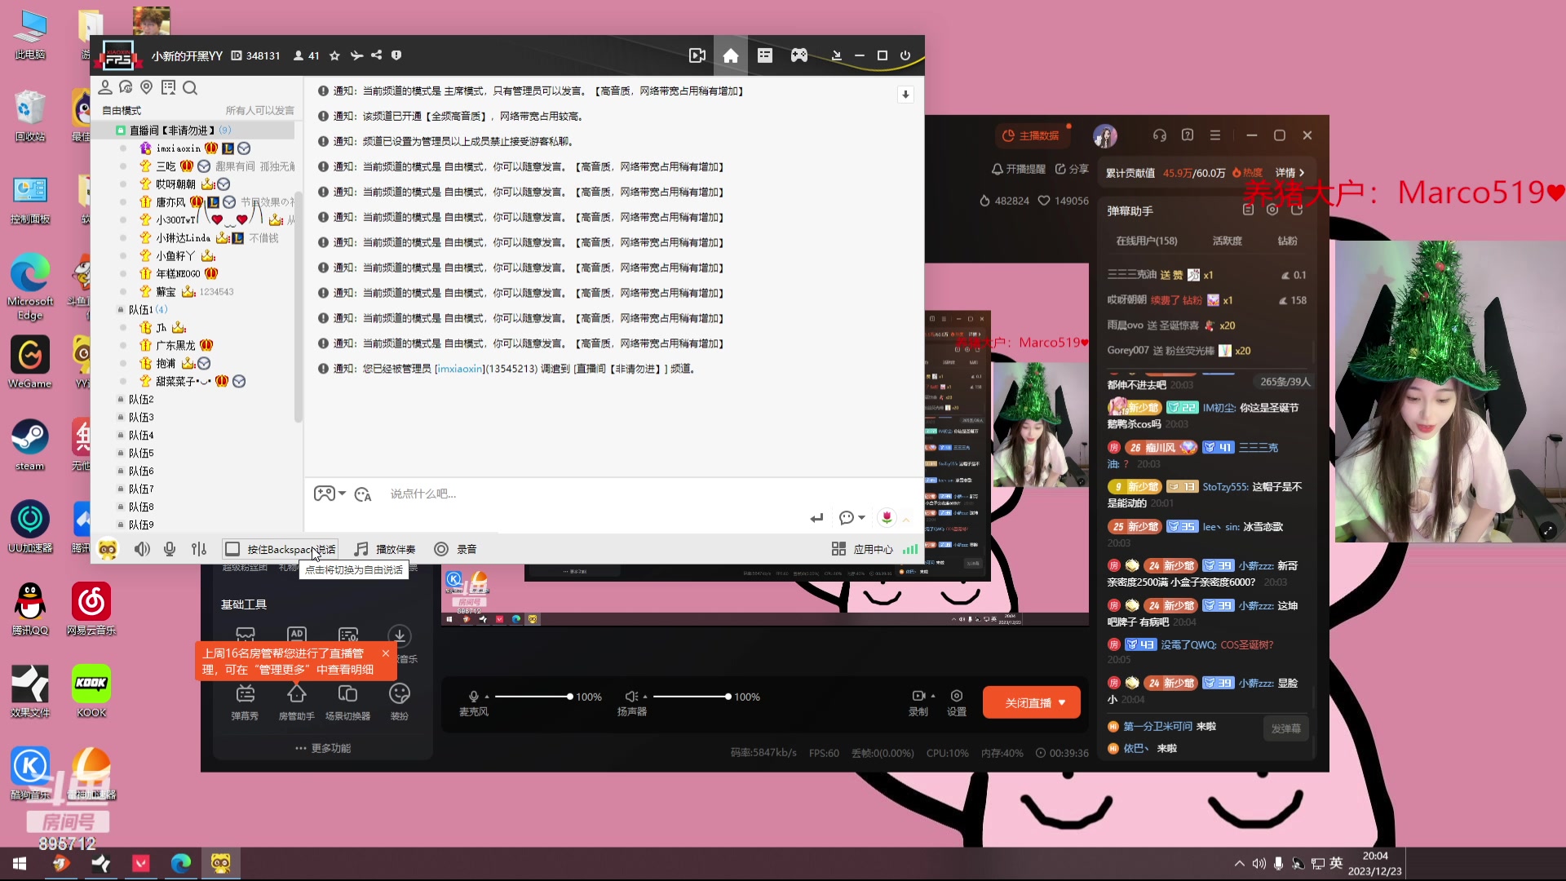The image size is (1566, 881).
Task: Switch to 在线用户(158) tab
Action: tap(1146, 241)
